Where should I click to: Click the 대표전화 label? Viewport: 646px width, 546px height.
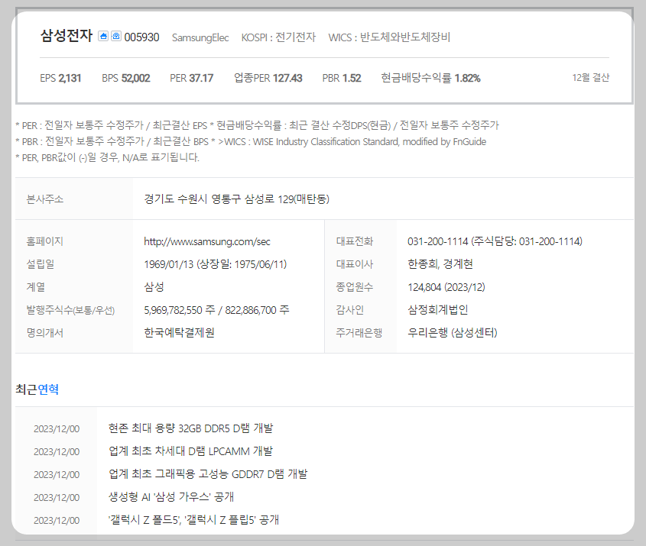[355, 241]
